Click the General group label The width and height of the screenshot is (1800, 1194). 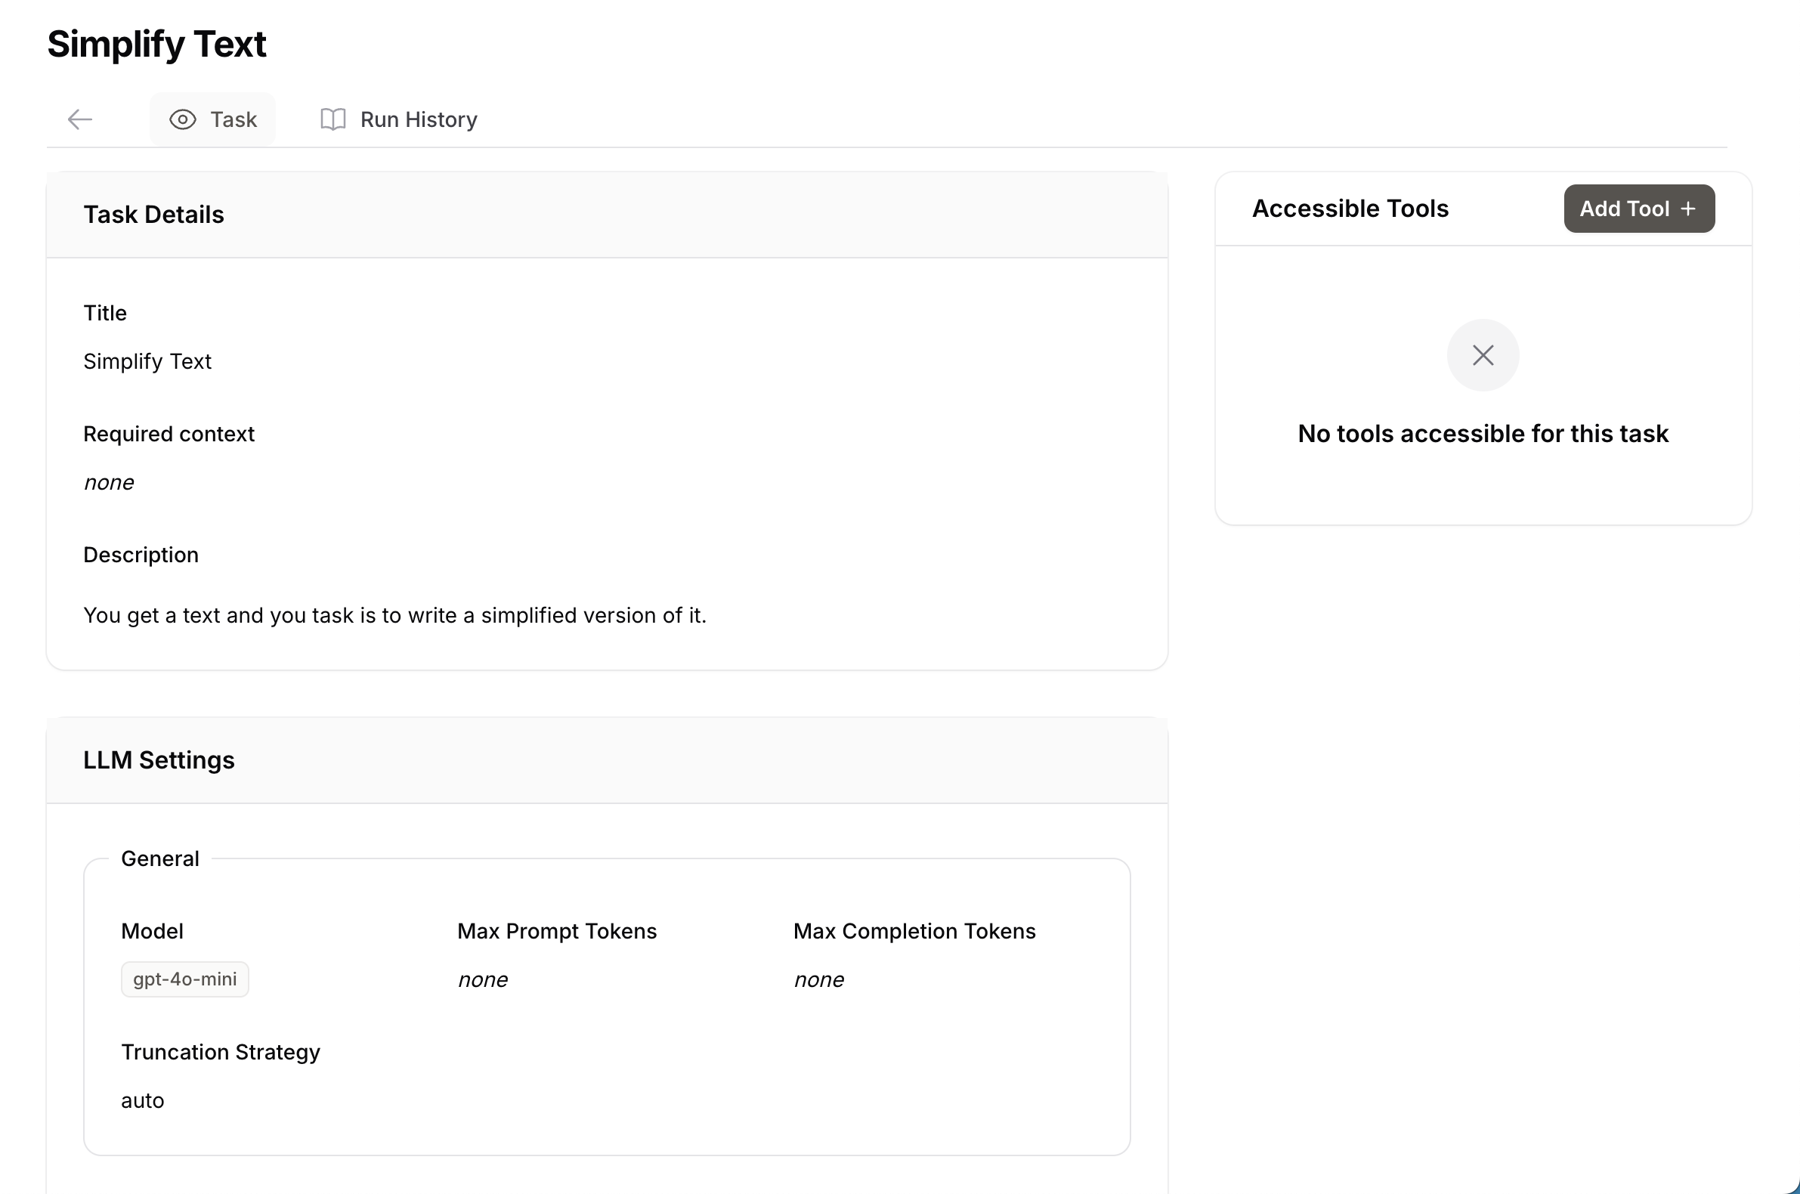[x=160, y=859]
